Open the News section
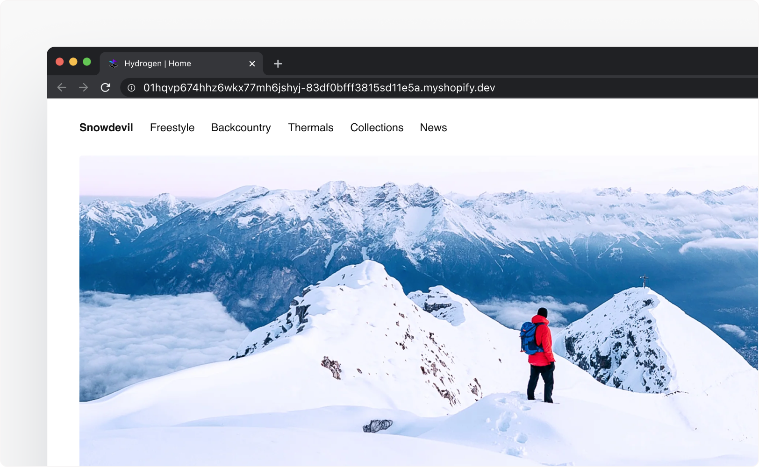Image resolution: width=759 pixels, height=467 pixels. click(x=433, y=127)
